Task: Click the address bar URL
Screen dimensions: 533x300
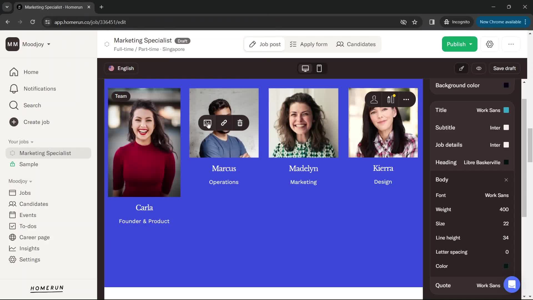Action: (x=90, y=22)
